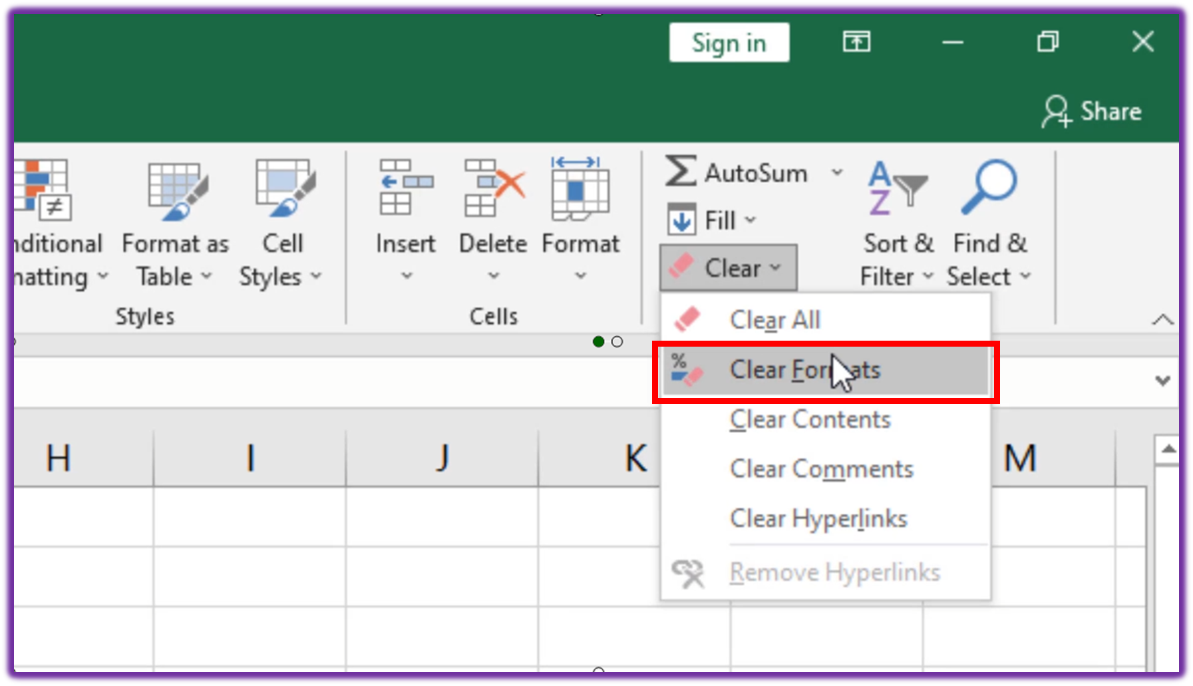The height and width of the screenshot is (686, 1193).
Task: Click the Sign in button
Action: click(729, 42)
